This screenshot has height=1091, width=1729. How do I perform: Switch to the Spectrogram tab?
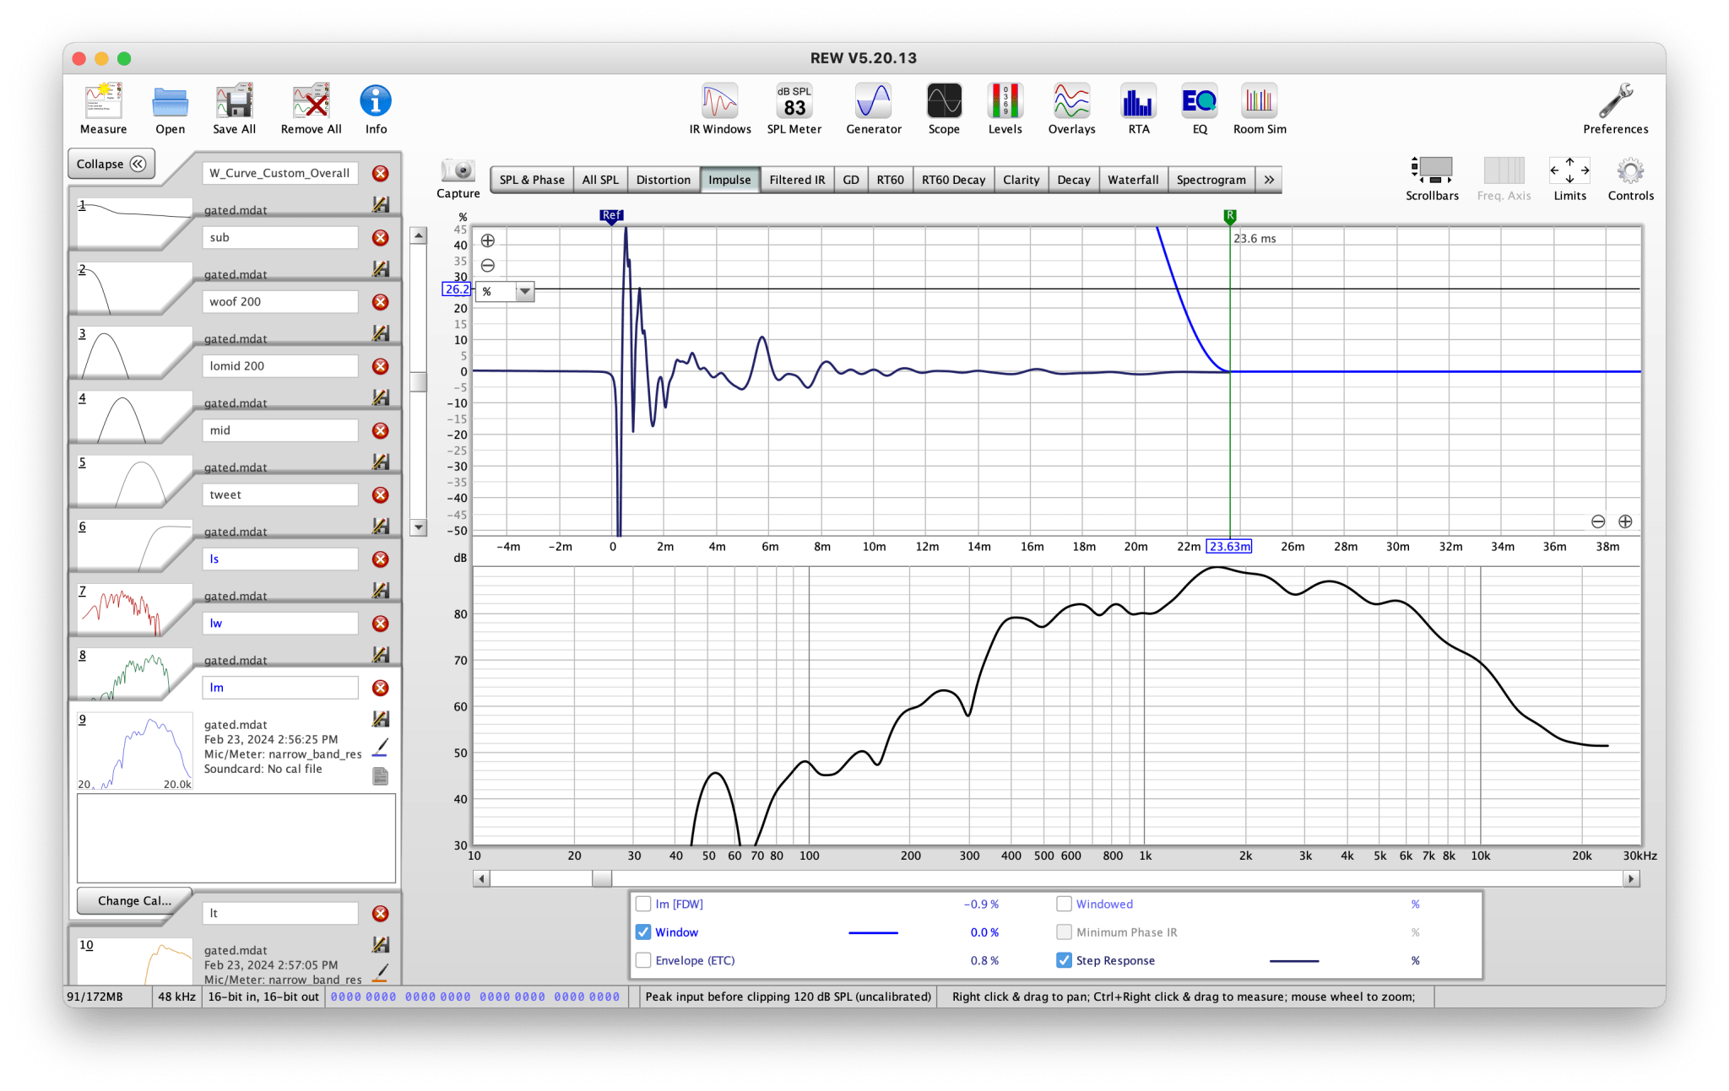(1211, 180)
